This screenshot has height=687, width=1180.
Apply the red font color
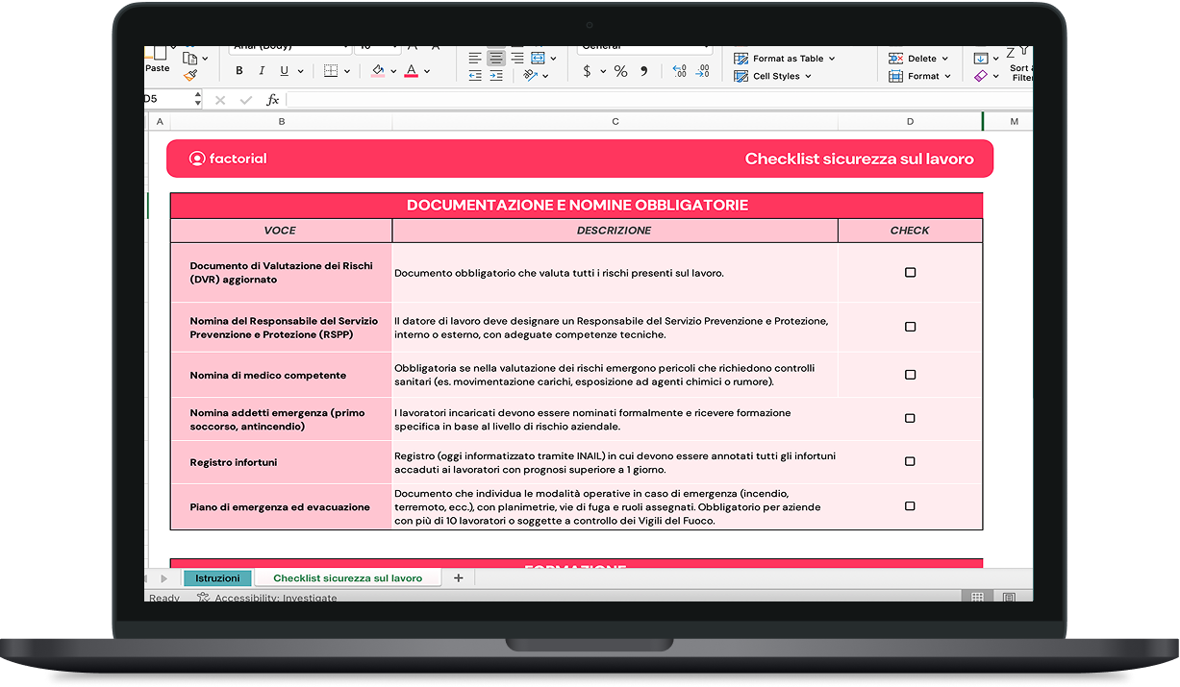pyautogui.click(x=412, y=71)
